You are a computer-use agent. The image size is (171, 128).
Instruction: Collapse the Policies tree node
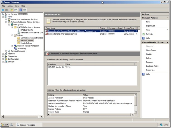(12, 35)
